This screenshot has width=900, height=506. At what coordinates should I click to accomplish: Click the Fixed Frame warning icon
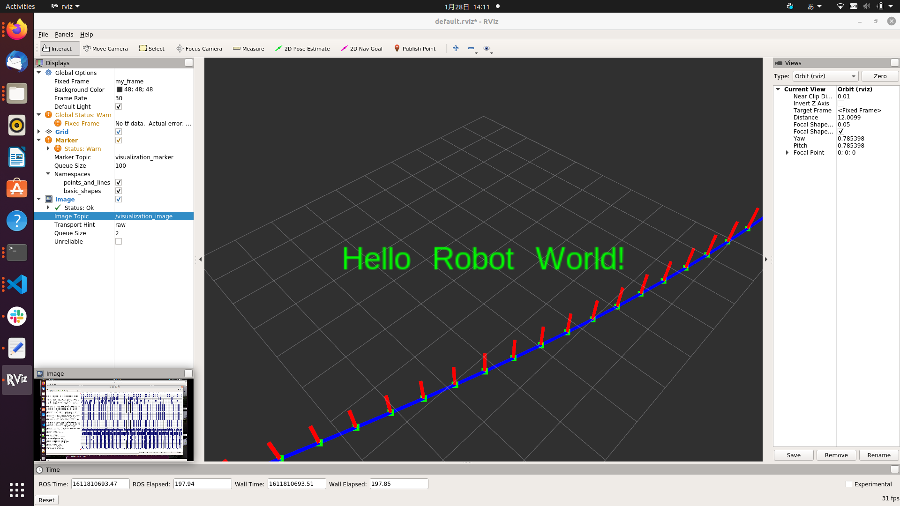click(x=58, y=123)
